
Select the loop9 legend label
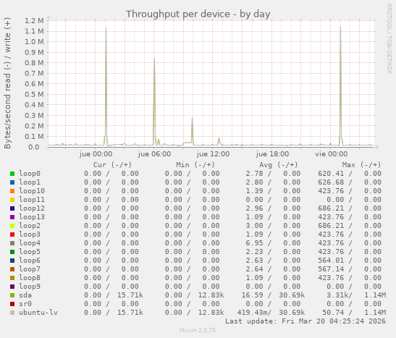[x=30, y=287]
